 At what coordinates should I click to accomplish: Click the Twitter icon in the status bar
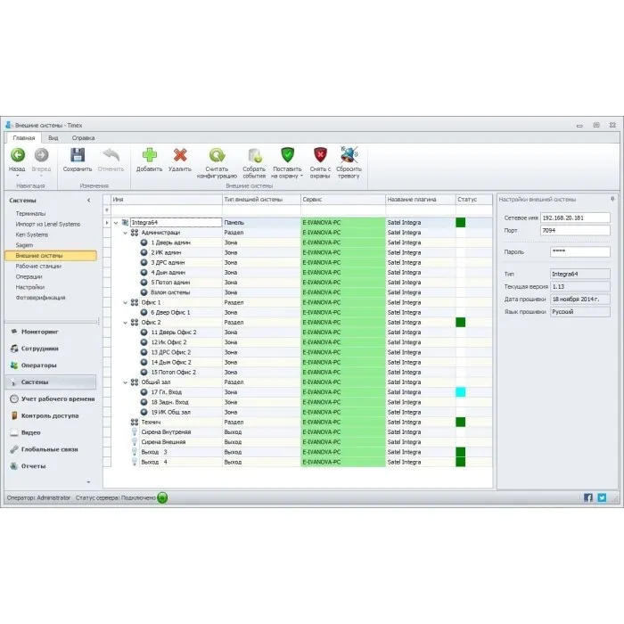(602, 497)
